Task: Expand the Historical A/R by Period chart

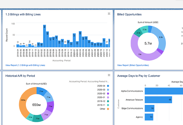Action: [x=109, y=75]
